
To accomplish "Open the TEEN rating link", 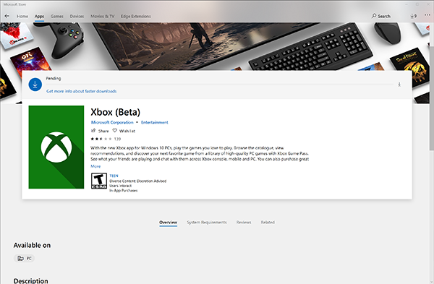I will (114, 176).
